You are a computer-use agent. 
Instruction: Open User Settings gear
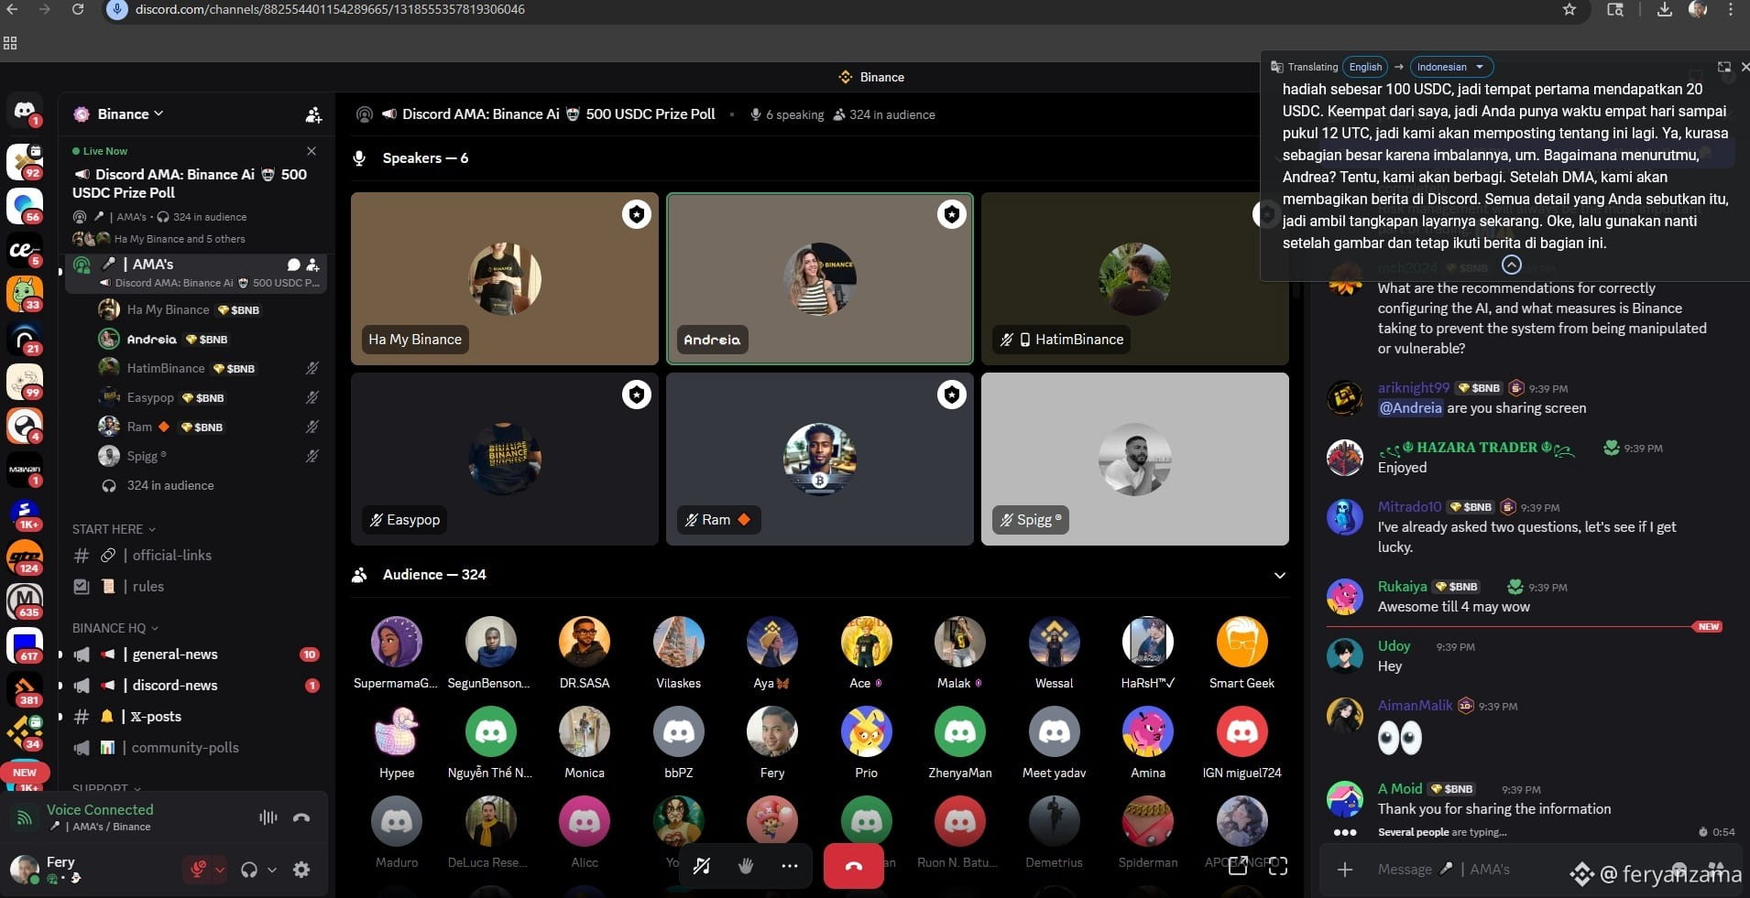point(301,870)
